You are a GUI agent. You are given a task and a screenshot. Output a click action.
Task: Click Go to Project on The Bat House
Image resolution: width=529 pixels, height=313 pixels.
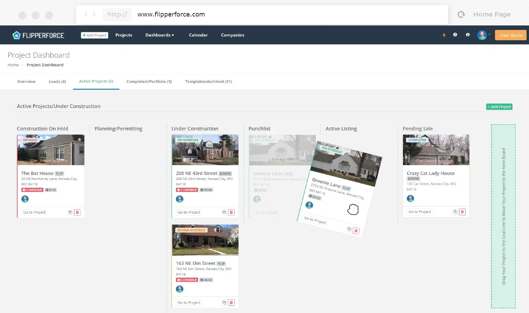point(34,213)
